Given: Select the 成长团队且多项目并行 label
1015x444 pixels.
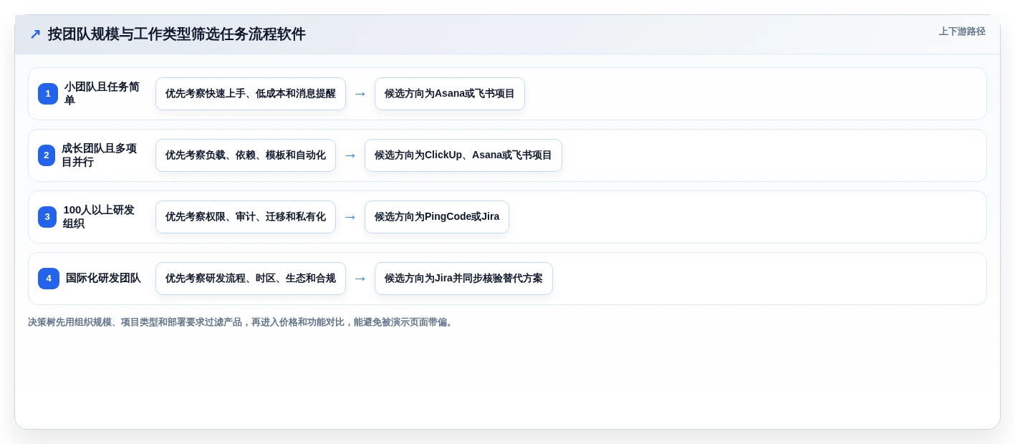Looking at the screenshot, I should click(99, 155).
